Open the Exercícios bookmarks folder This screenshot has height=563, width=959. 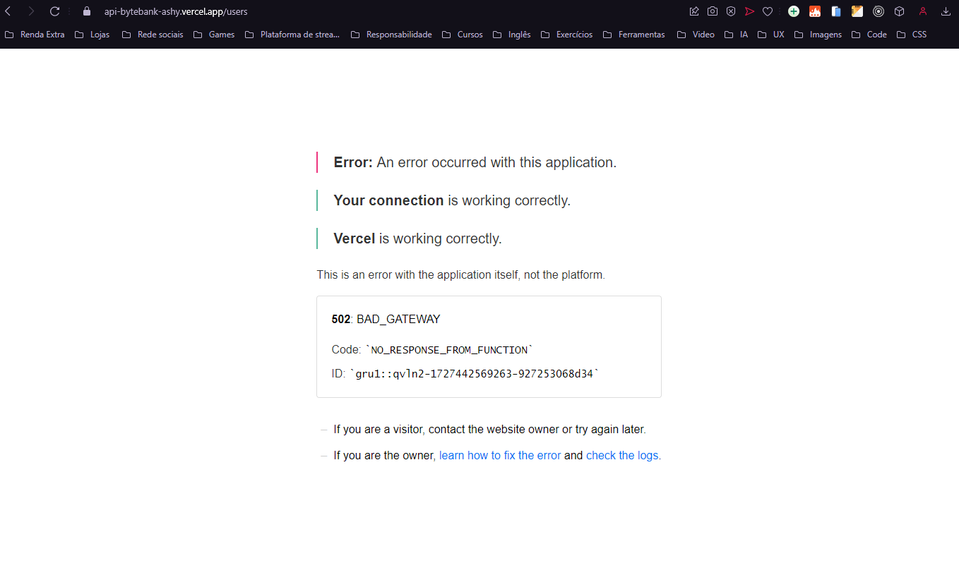click(566, 35)
